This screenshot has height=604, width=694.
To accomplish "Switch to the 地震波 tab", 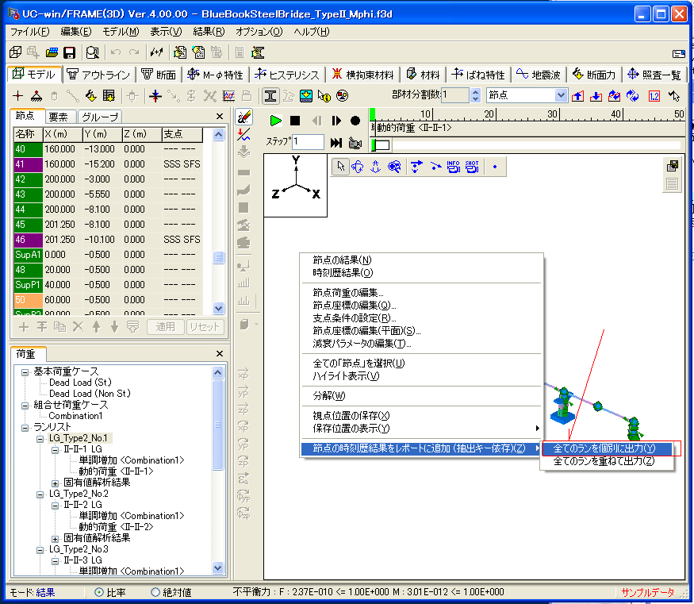I will point(539,75).
